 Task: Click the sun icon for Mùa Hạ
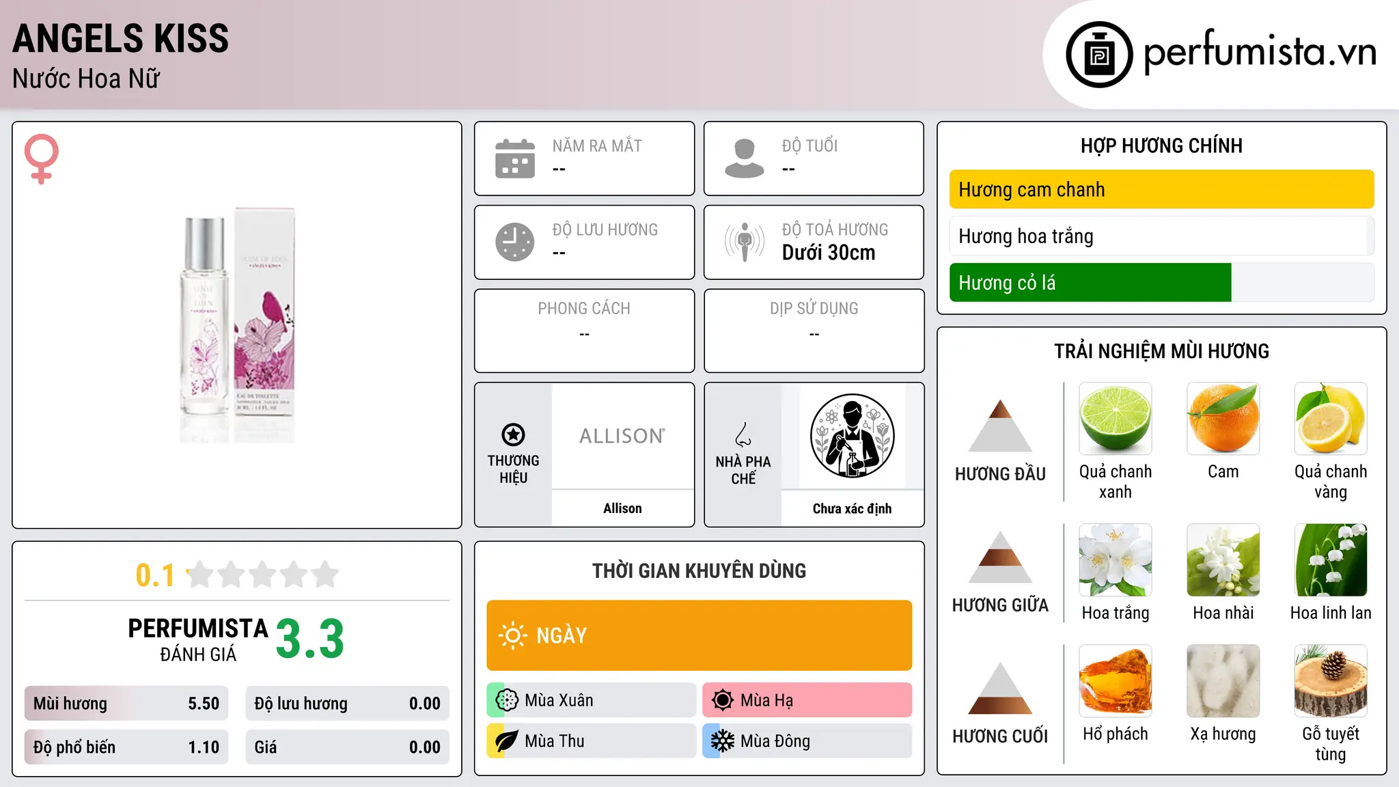[723, 700]
